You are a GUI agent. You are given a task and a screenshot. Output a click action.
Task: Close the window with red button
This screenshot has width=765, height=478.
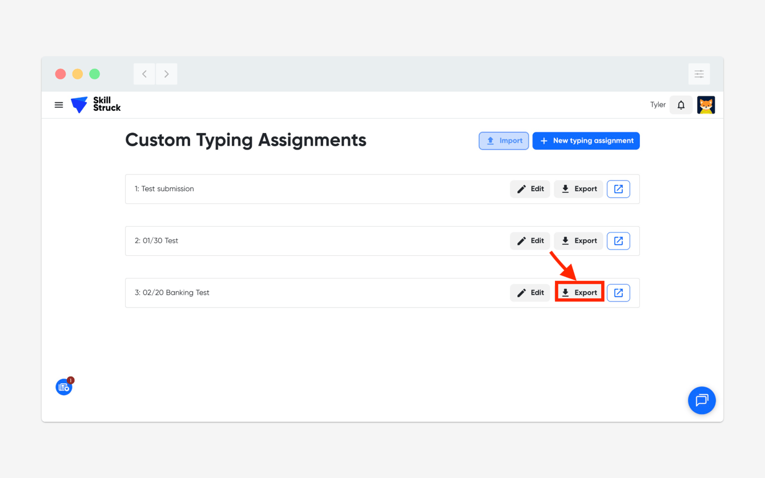[61, 74]
